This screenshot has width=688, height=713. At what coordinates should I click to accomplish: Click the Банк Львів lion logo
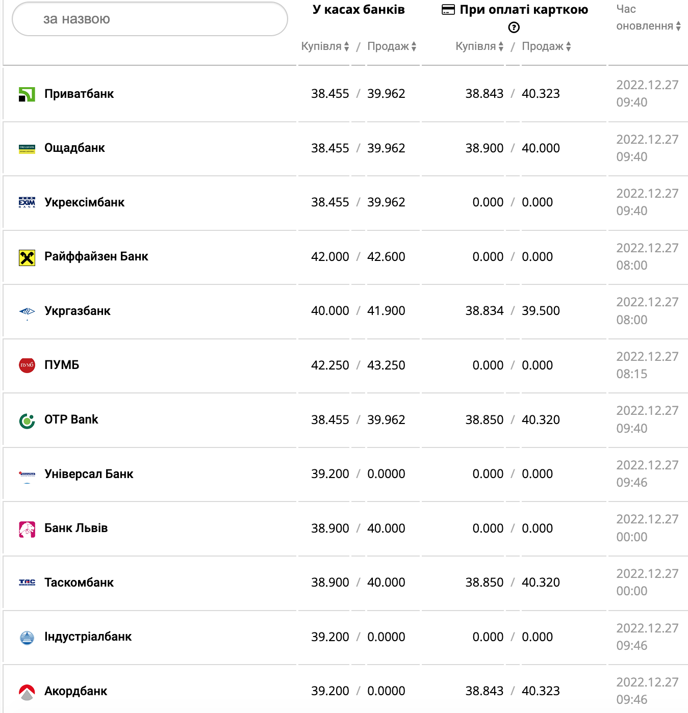point(27,530)
